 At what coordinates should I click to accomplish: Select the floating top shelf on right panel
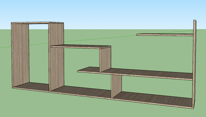165,35
